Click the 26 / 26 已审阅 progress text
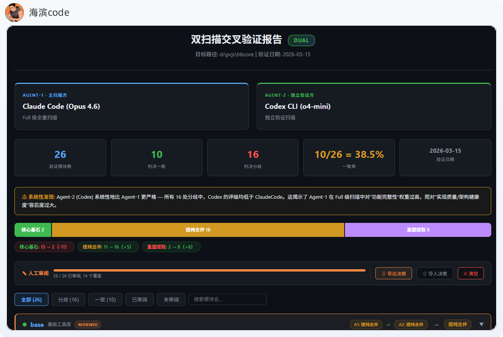This screenshot has width=503, height=337. [77, 276]
